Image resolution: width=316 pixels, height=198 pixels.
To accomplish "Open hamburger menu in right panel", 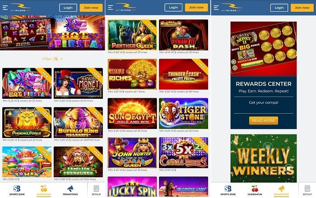I will pos(216,8).
